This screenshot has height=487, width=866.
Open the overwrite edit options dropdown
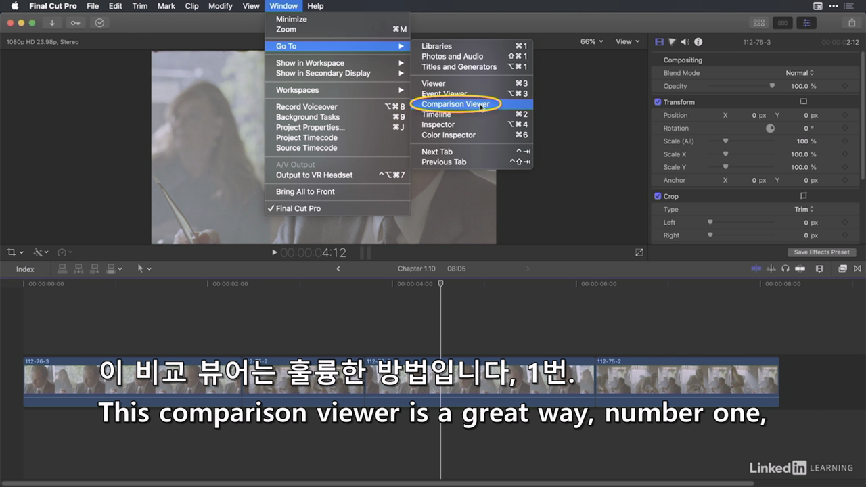[x=114, y=269]
